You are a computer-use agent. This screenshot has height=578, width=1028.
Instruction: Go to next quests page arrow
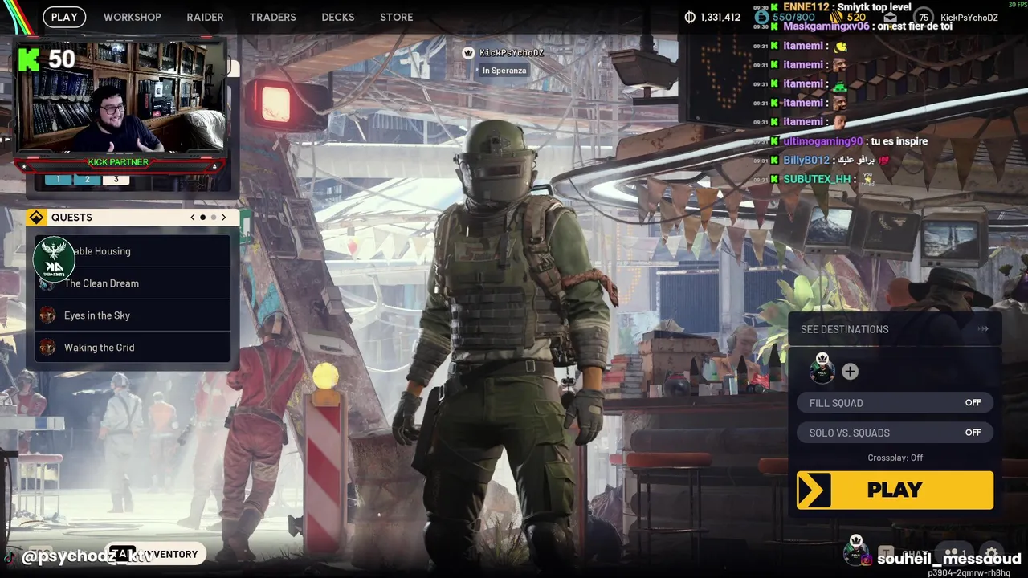tap(223, 218)
